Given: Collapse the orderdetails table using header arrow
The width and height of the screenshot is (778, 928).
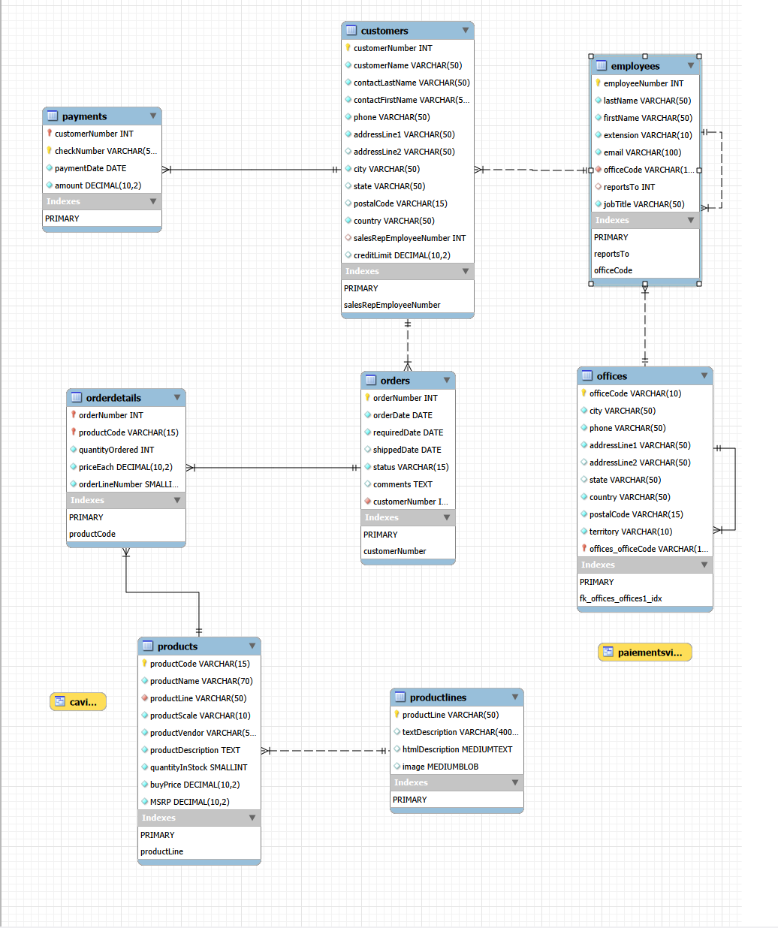Looking at the screenshot, I should (177, 398).
